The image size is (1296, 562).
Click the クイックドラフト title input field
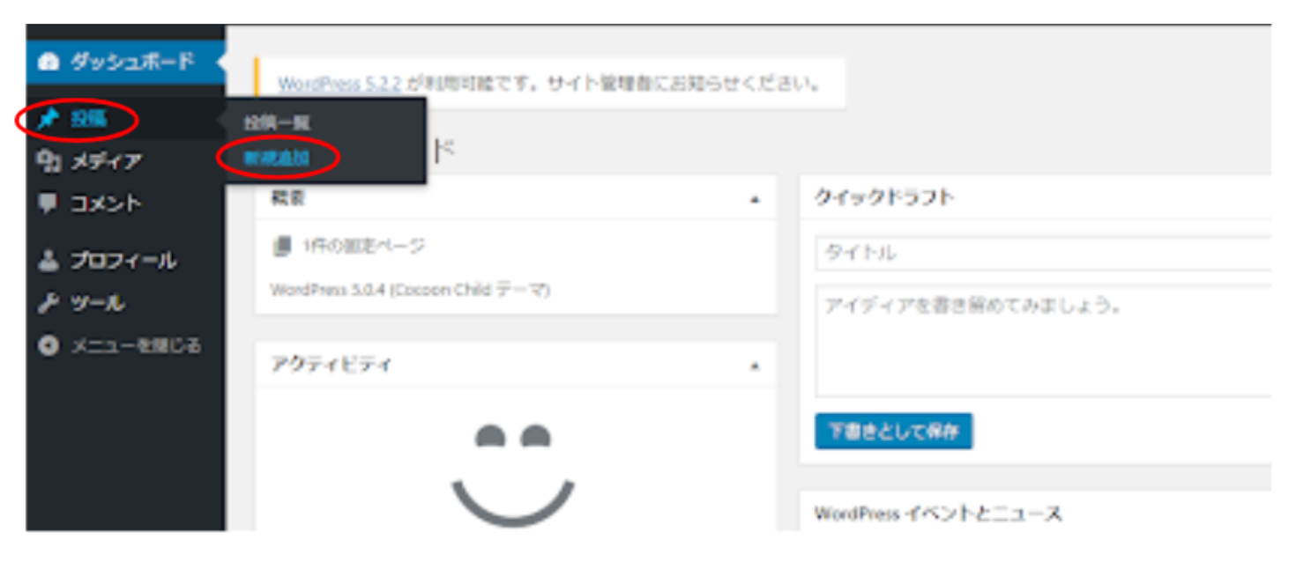click(x=1040, y=254)
